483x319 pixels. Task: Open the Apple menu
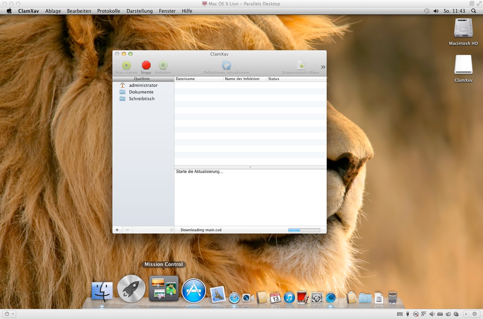[x=9, y=11]
